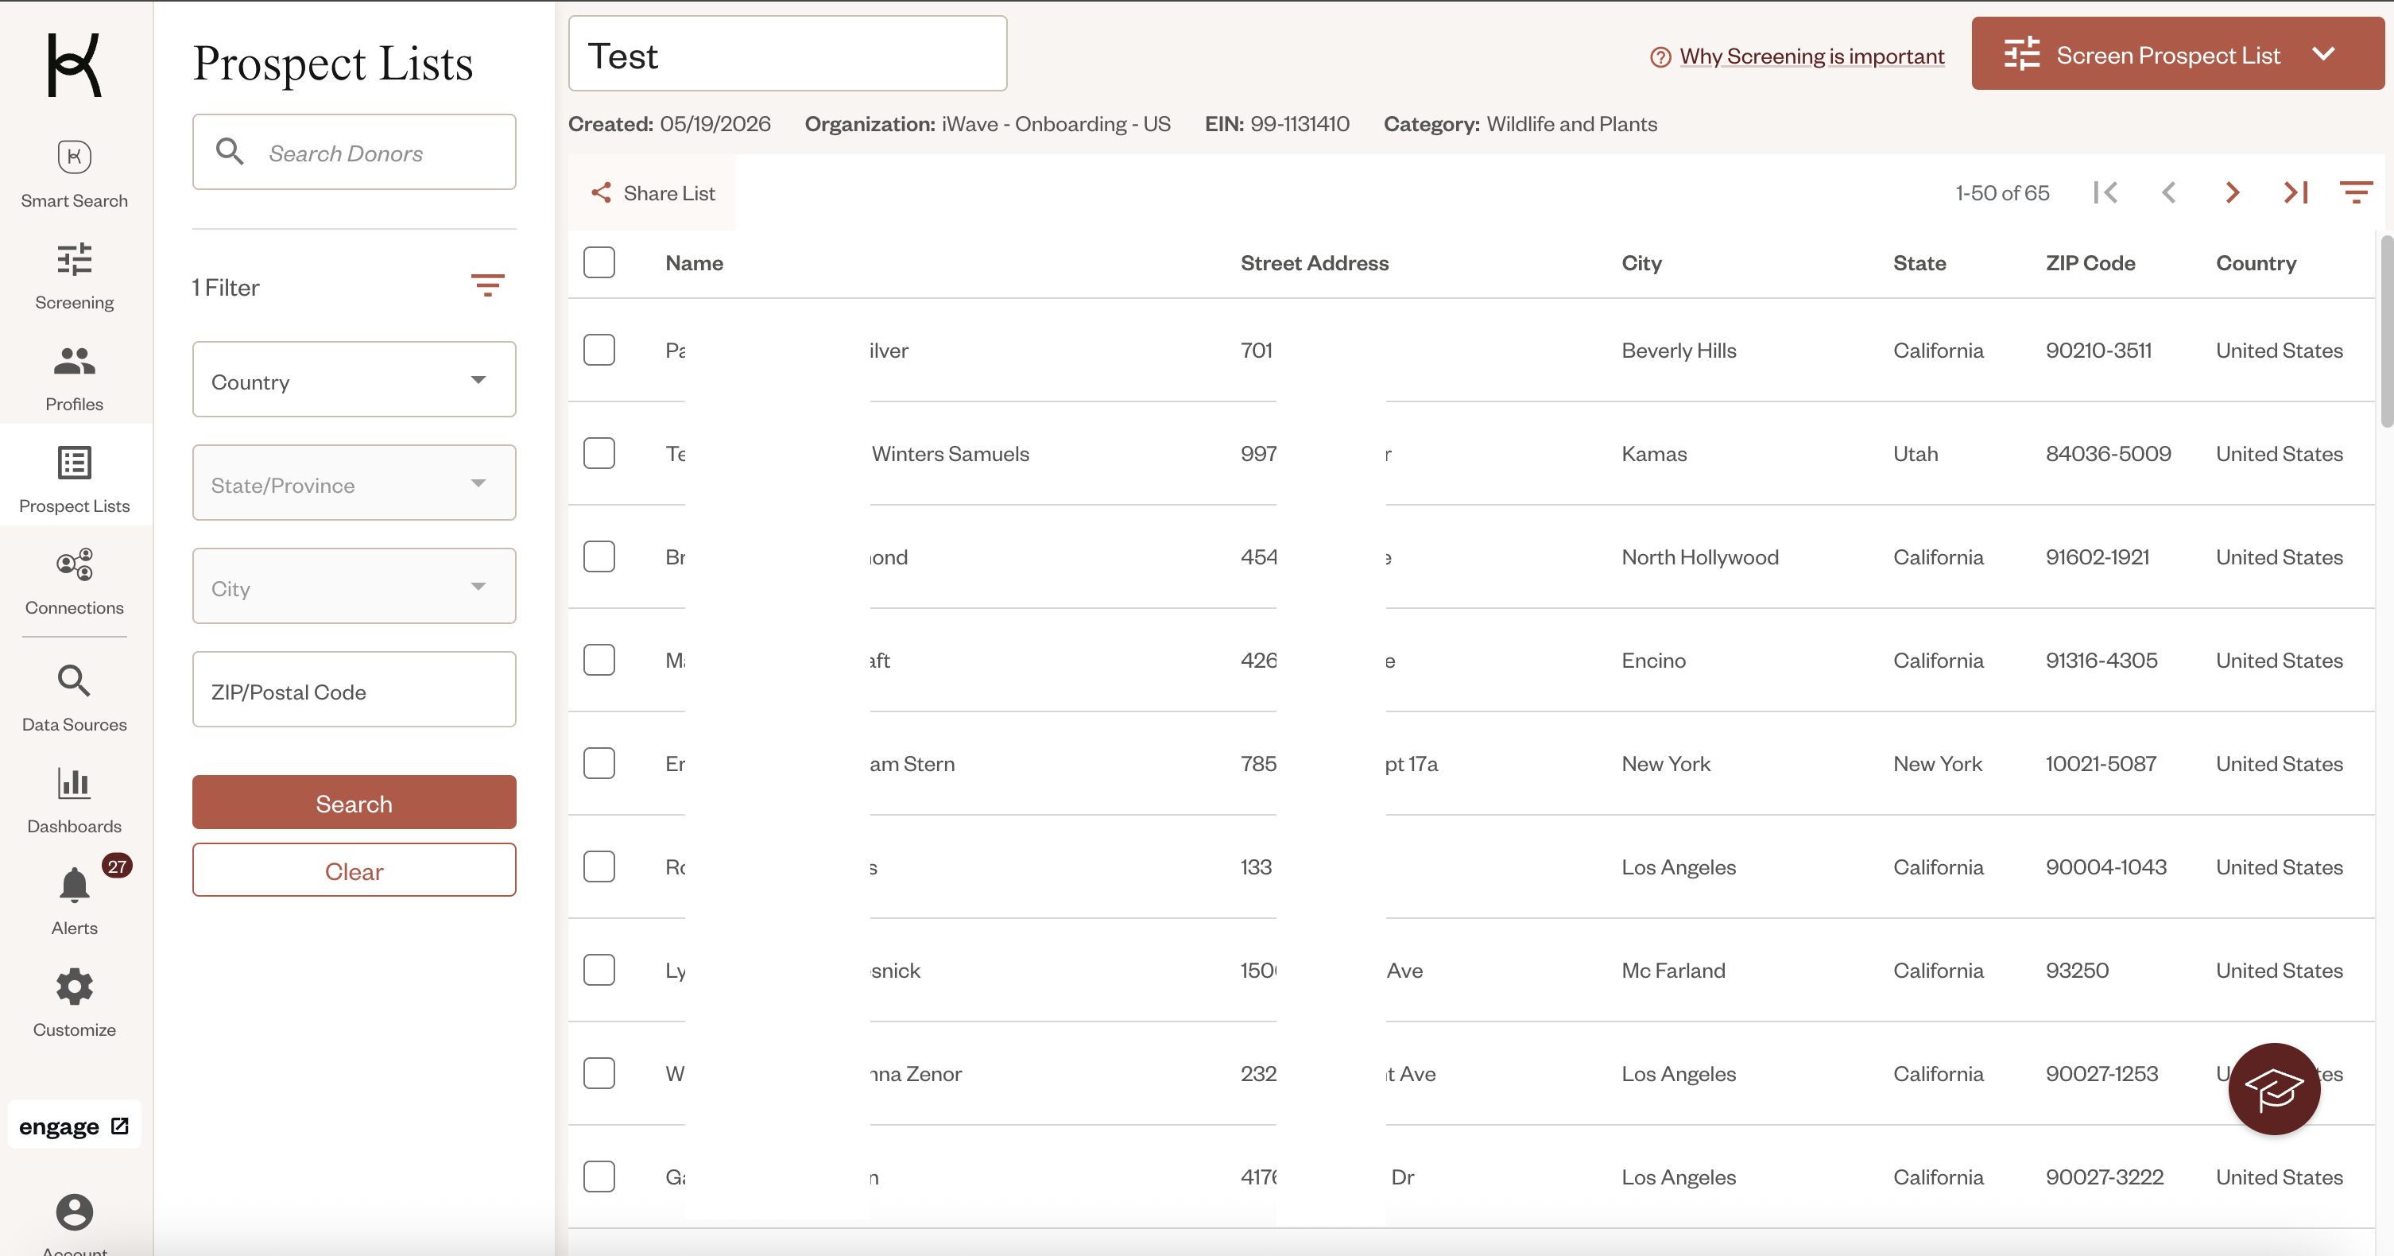Click the ZIP Code column header
Screen dimensions: 2394x1256
point(2090,263)
